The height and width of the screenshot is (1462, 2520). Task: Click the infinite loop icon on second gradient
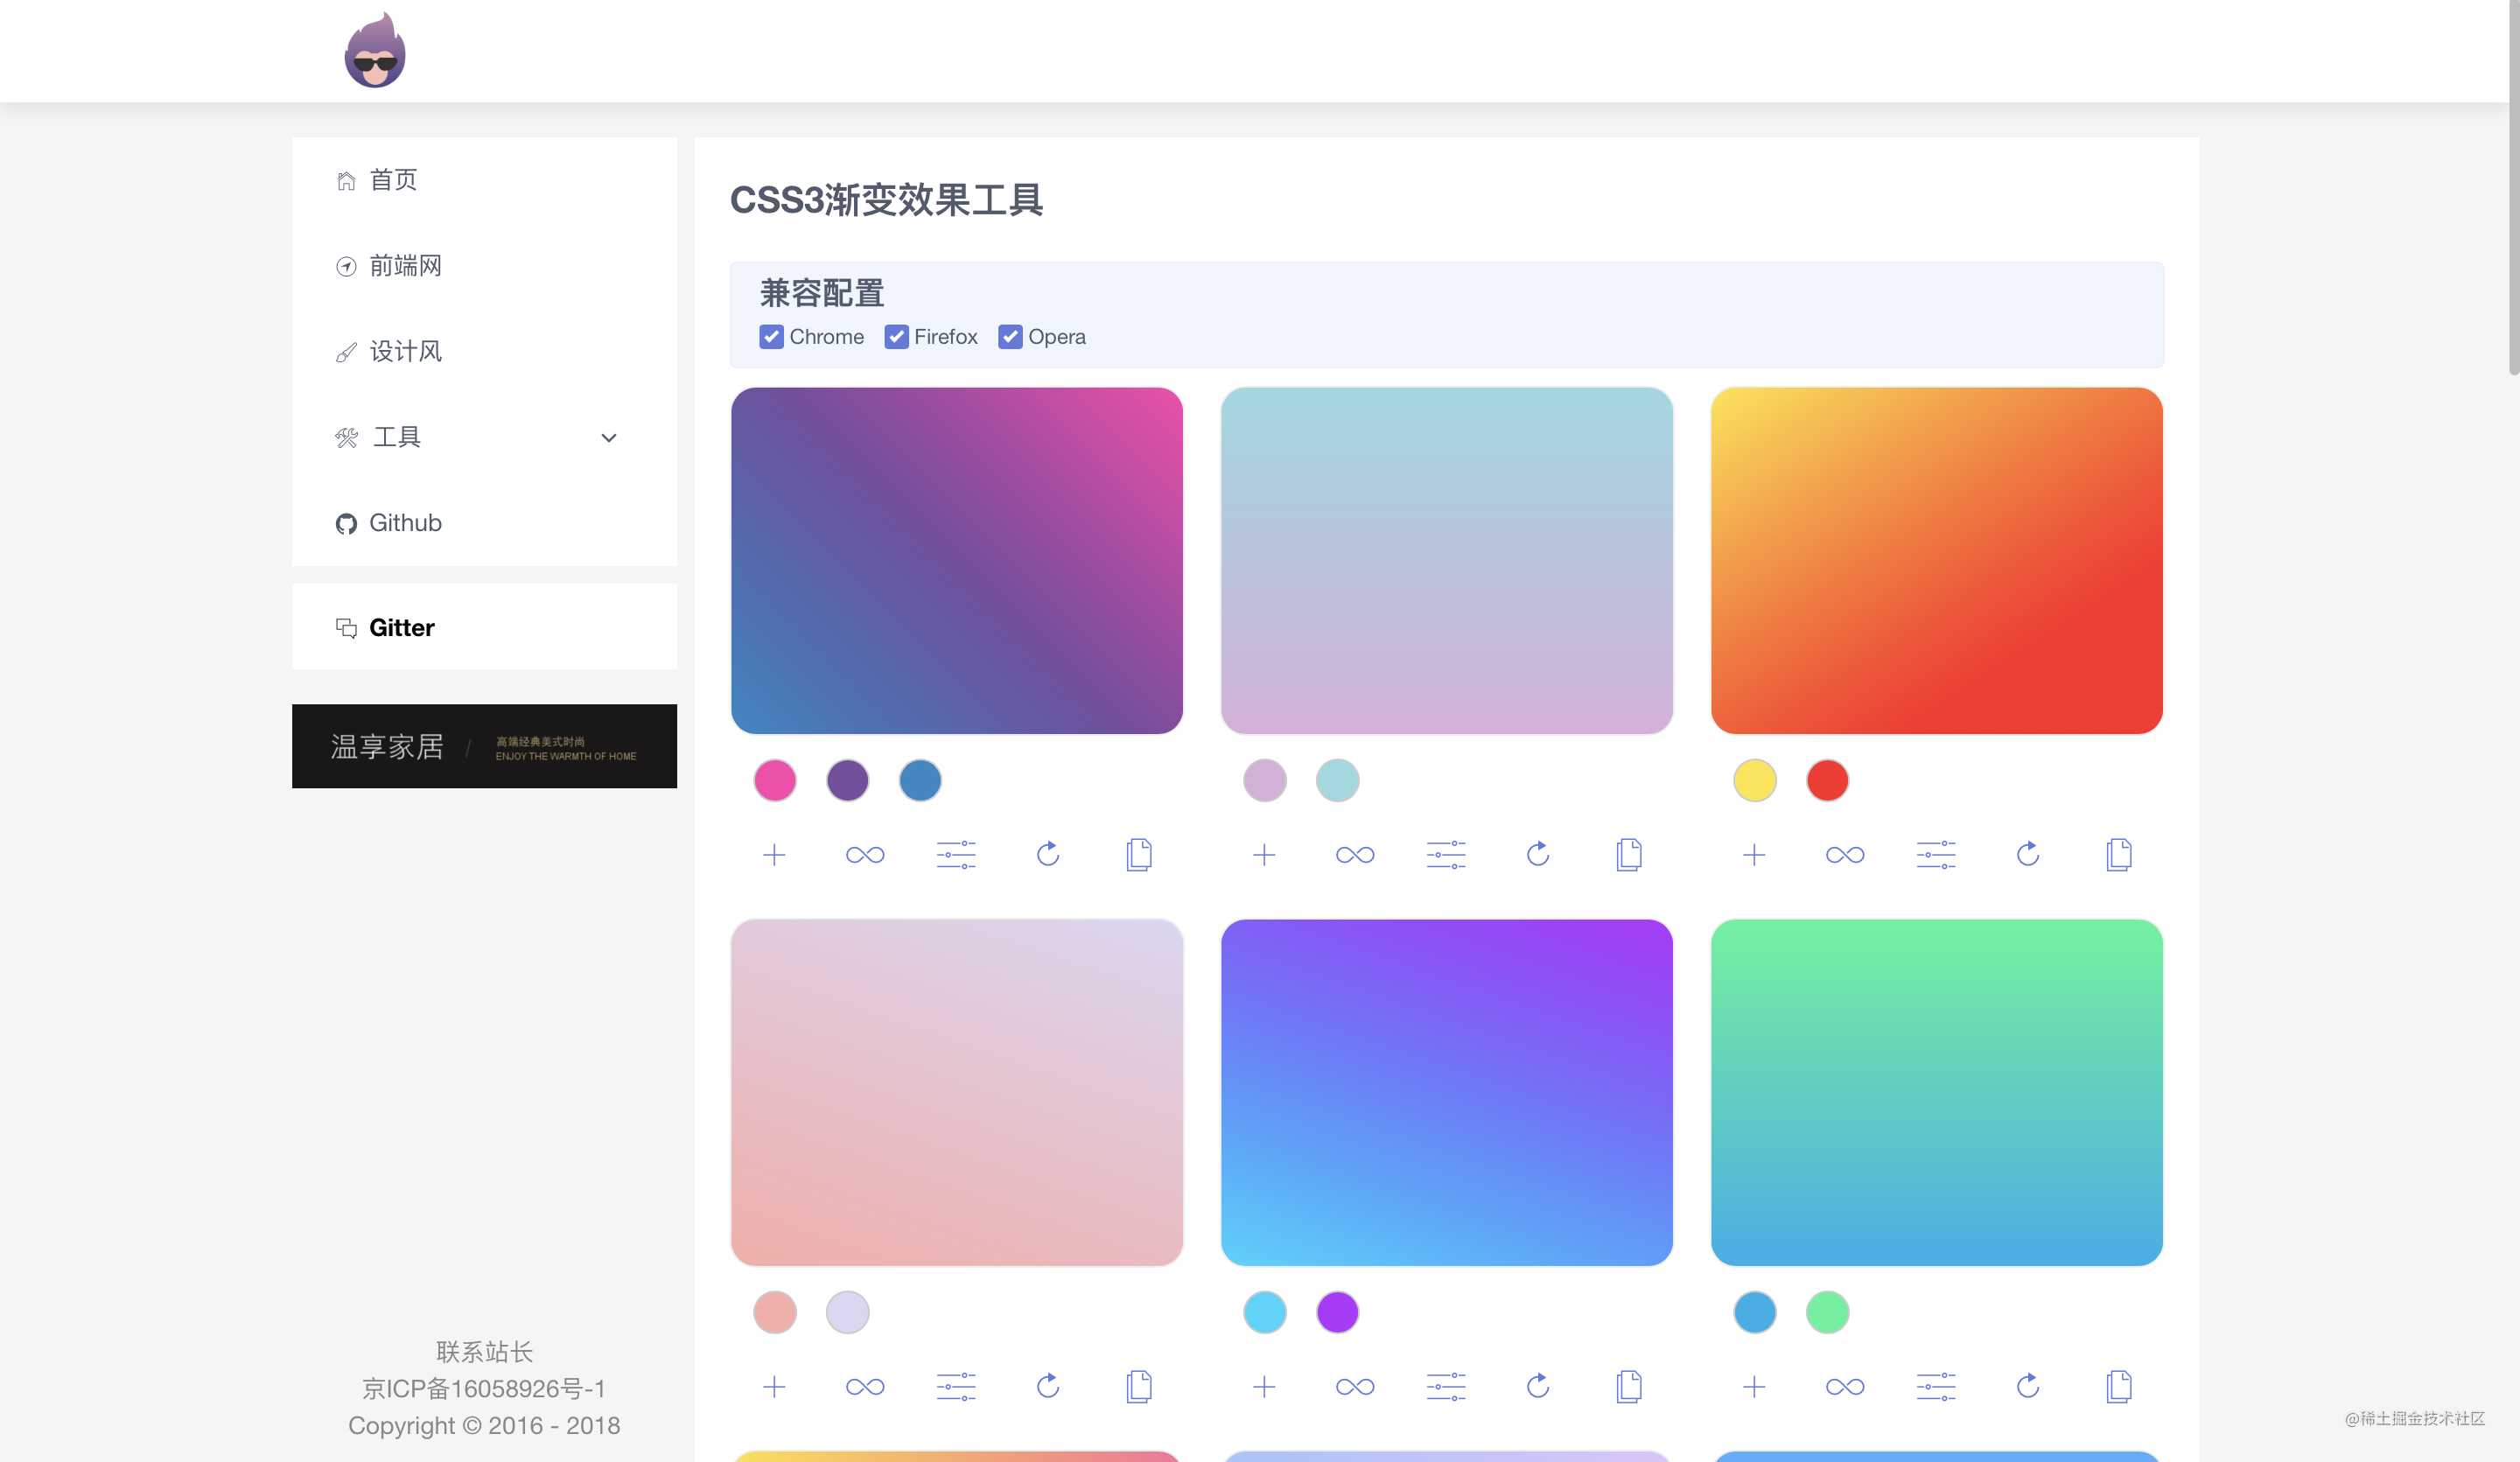coord(1355,853)
